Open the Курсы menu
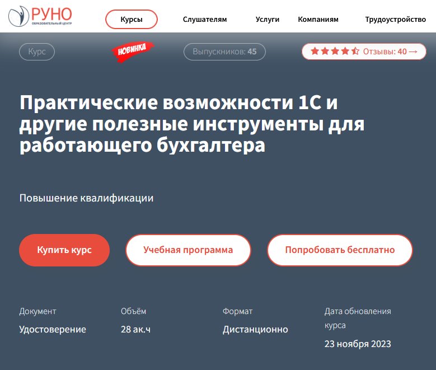This screenshot has width=436, height=370. (132, 19)
